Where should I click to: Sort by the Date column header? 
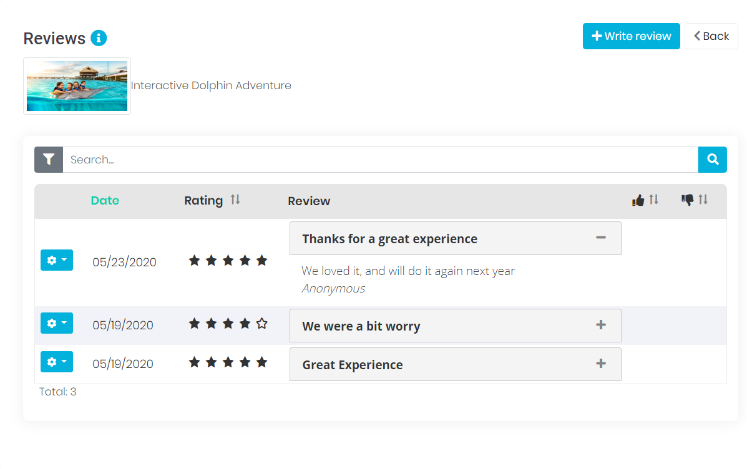pyautogui.click(x=105, y=200)
